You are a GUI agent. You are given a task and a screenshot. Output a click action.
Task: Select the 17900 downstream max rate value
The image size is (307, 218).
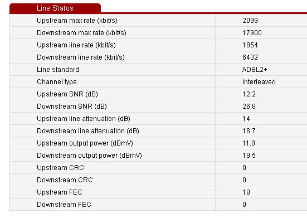tap(252, 33)
